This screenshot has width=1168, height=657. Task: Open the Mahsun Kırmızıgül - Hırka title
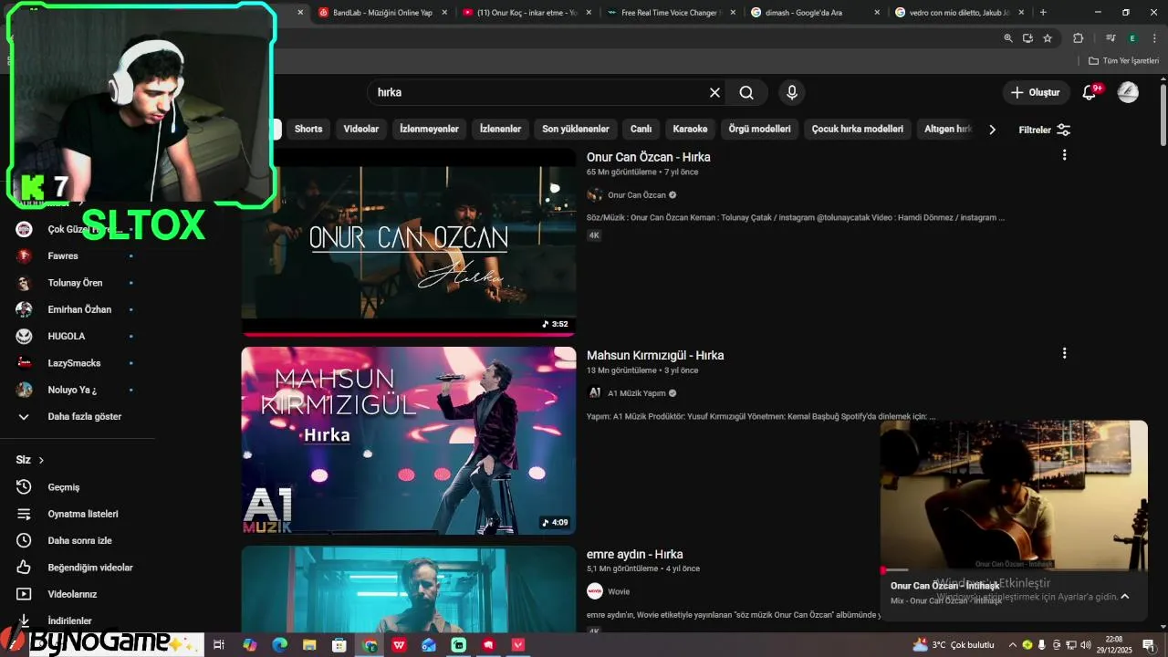[655, 355]
